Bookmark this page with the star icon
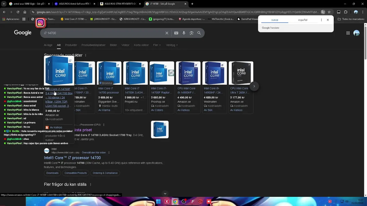 [x=329, y=12]
